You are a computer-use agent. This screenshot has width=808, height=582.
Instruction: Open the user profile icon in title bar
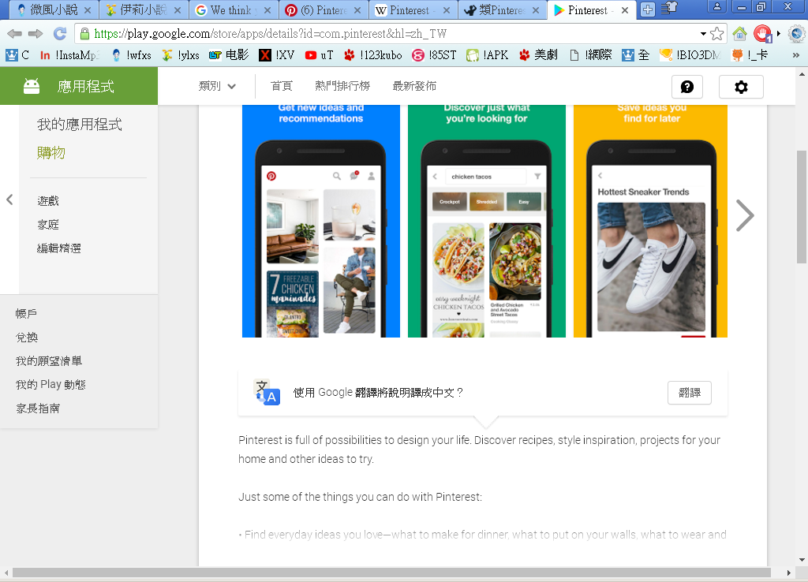[x=716, y=7]
